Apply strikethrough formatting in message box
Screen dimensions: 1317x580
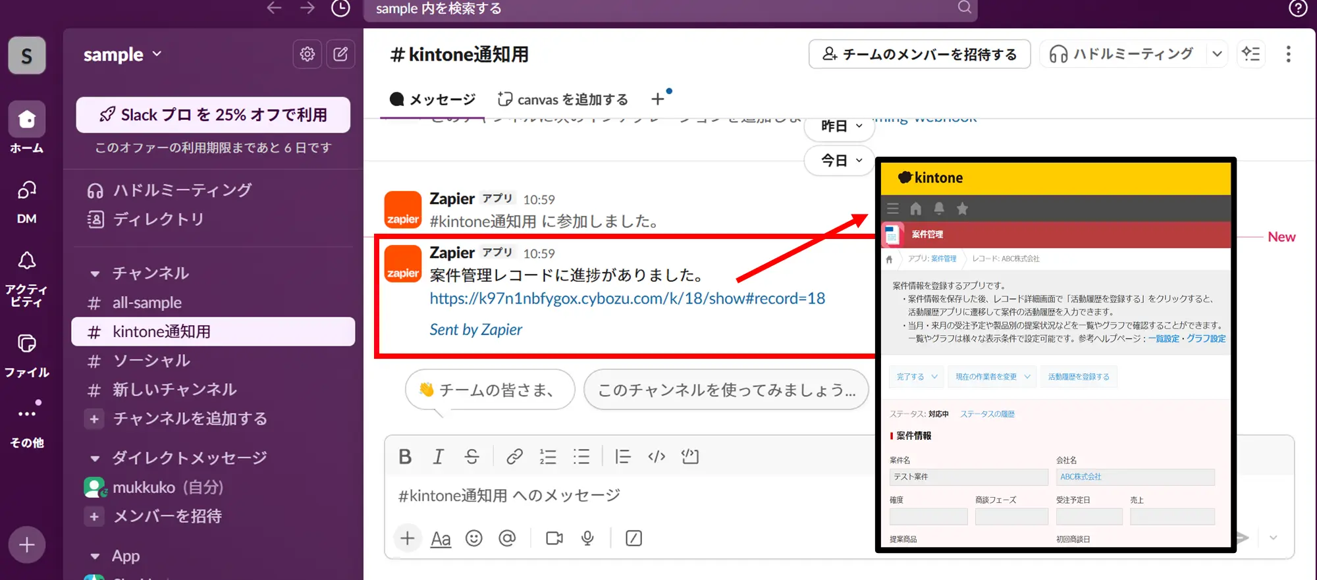point(471,456)
